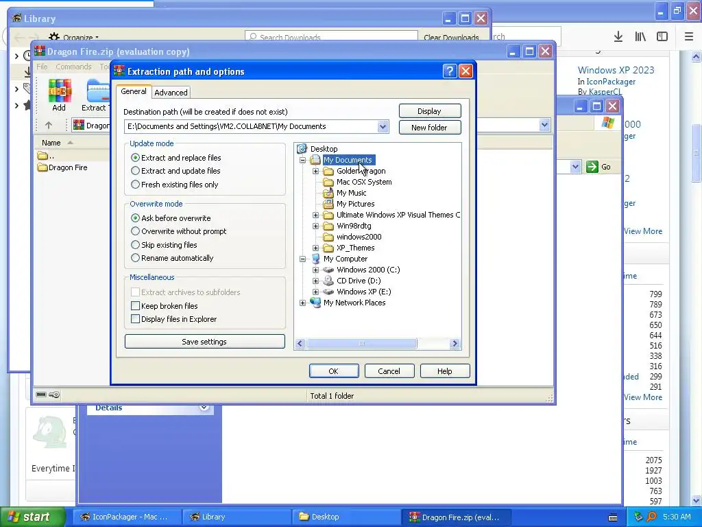The image size is (702, 527).
Task: Select the My Network Places icon
Action: click(x=315, y=303)
